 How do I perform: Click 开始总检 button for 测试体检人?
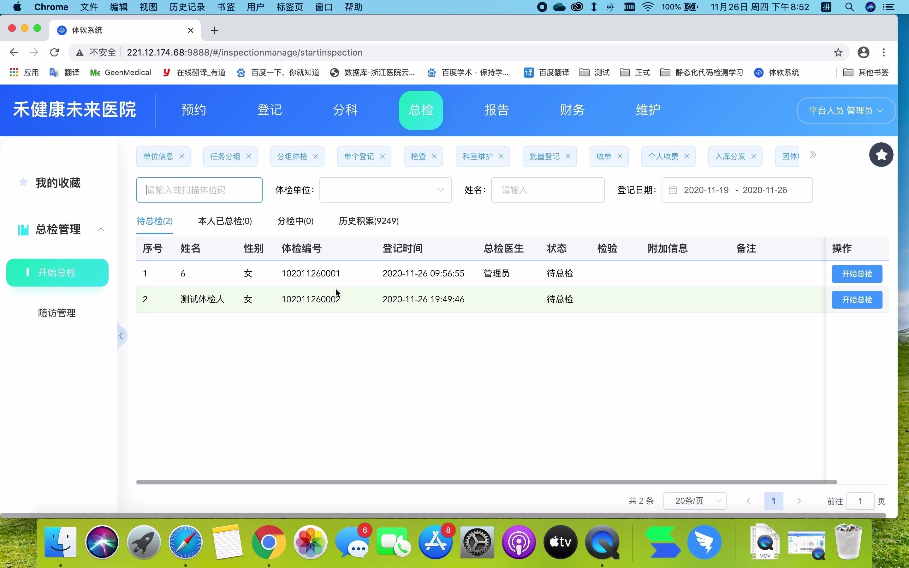click(857, 299)
